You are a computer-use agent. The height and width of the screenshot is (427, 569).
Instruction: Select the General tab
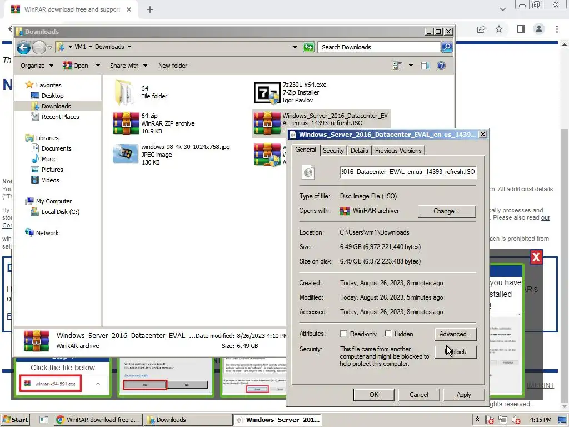point(305,150)
